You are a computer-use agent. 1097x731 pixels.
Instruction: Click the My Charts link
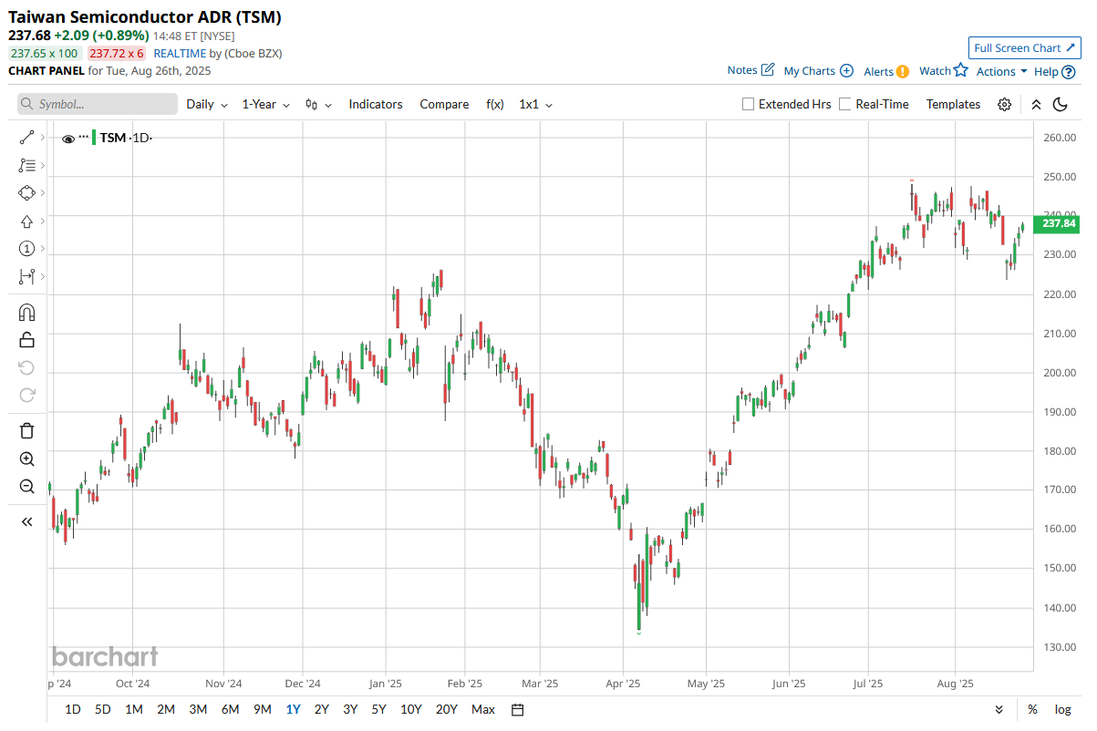[x=810, y=71]
